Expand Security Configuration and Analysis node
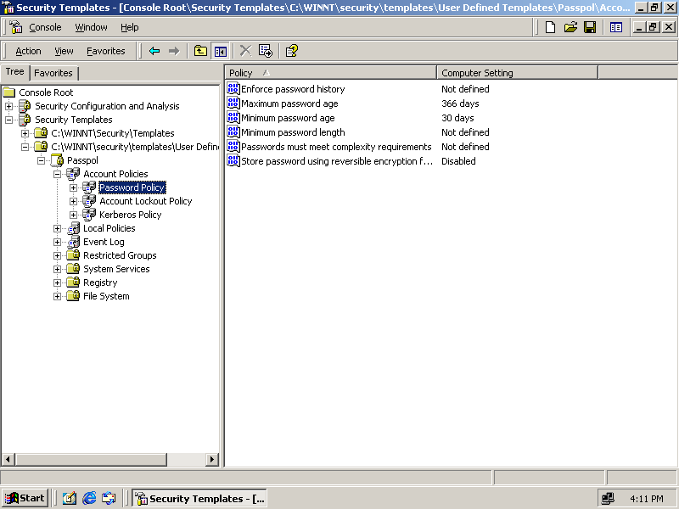 pyautogui.click(x=9, y=106)
